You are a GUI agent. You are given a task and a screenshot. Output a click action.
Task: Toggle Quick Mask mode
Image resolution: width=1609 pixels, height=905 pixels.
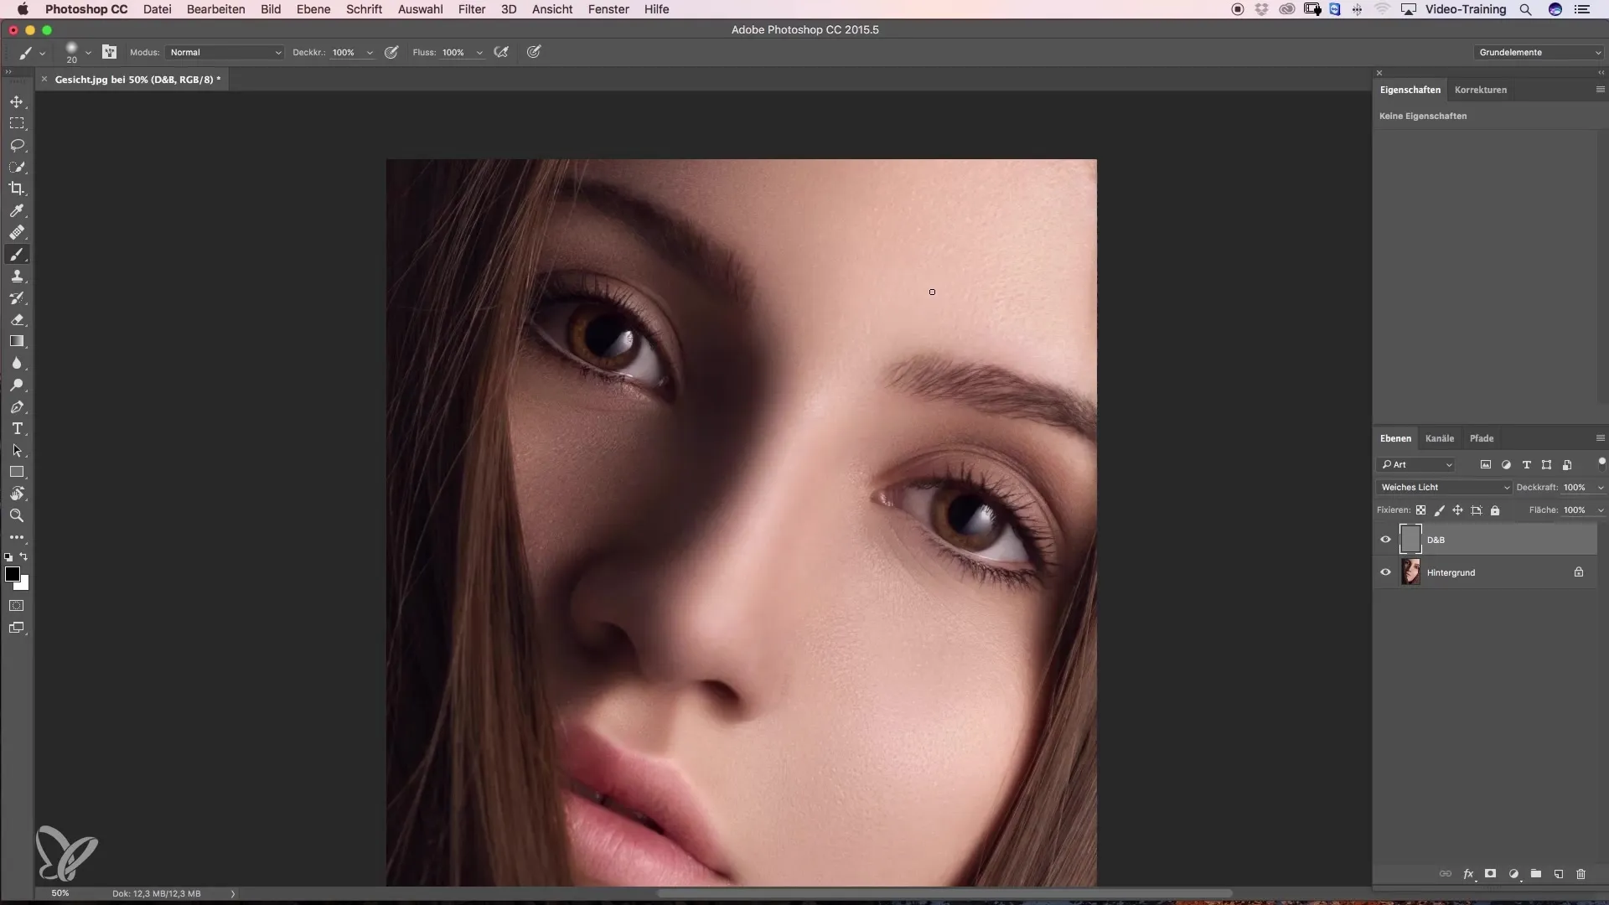point(17,605)
